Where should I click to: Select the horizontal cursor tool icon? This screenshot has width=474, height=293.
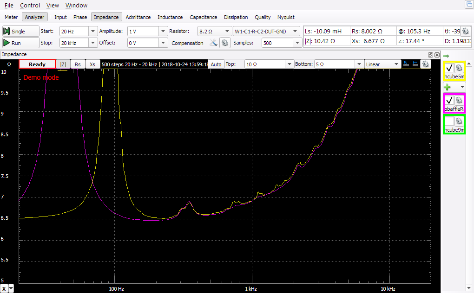tap(415, 64)
